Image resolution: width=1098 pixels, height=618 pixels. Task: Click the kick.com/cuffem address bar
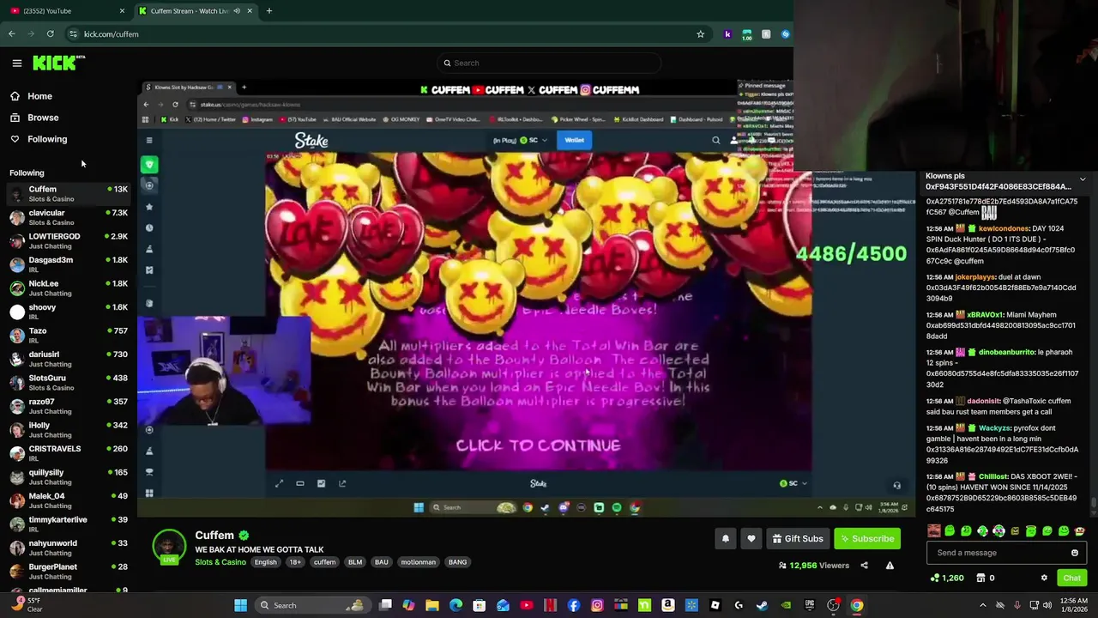coord(377,33)
